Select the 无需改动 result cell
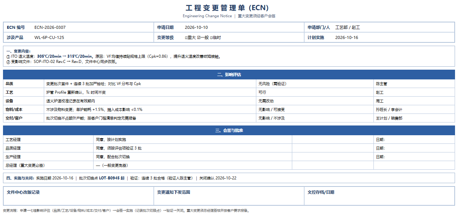The image size is (464, 221). pyautogui.click(x=315, y=101)
